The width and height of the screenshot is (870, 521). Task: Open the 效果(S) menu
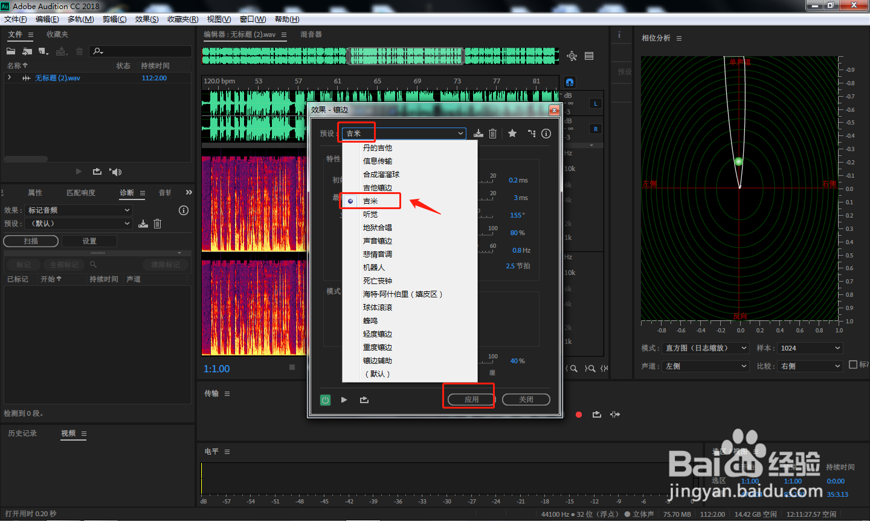[x=147, y=19]
